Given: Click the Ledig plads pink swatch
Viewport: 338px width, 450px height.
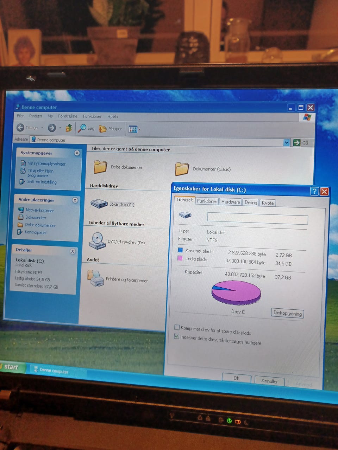Looking at the screenshot, I should (180, 258).
